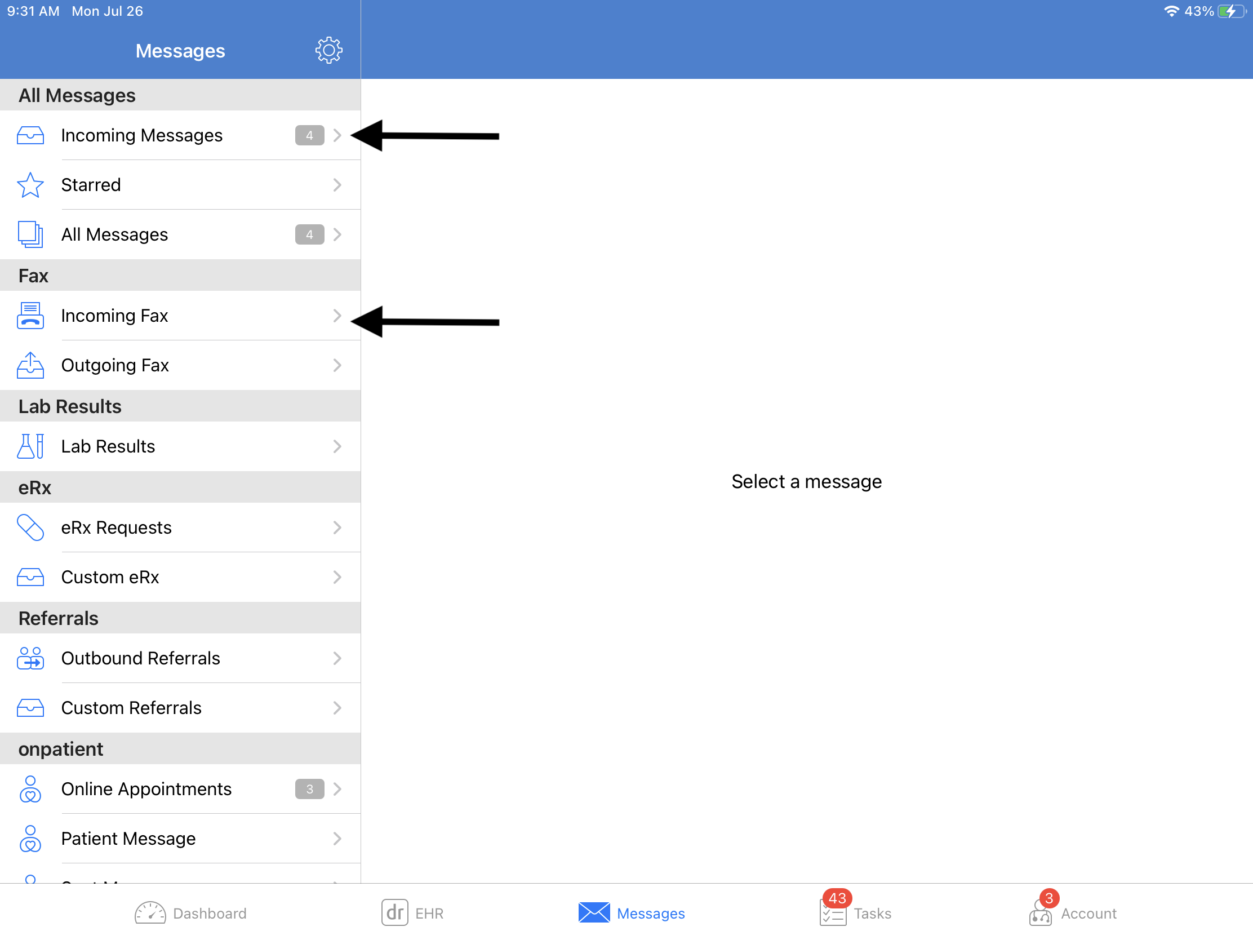Open Messages settings gear icon
The width and height of the screenshot is (1253, 940).
[x=328, y=50]
